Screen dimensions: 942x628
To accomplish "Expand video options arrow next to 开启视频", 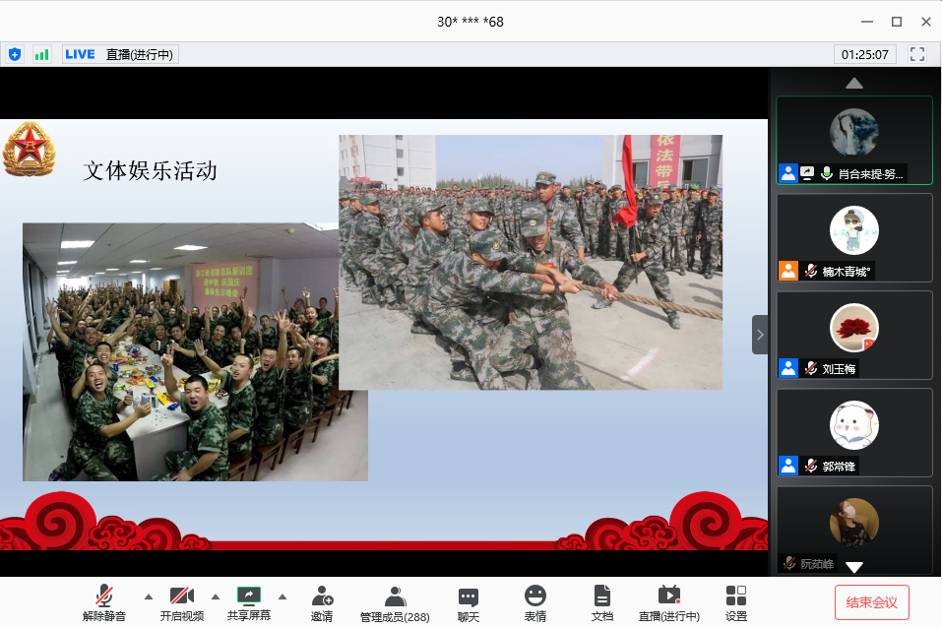I will [x=216, y=596].
